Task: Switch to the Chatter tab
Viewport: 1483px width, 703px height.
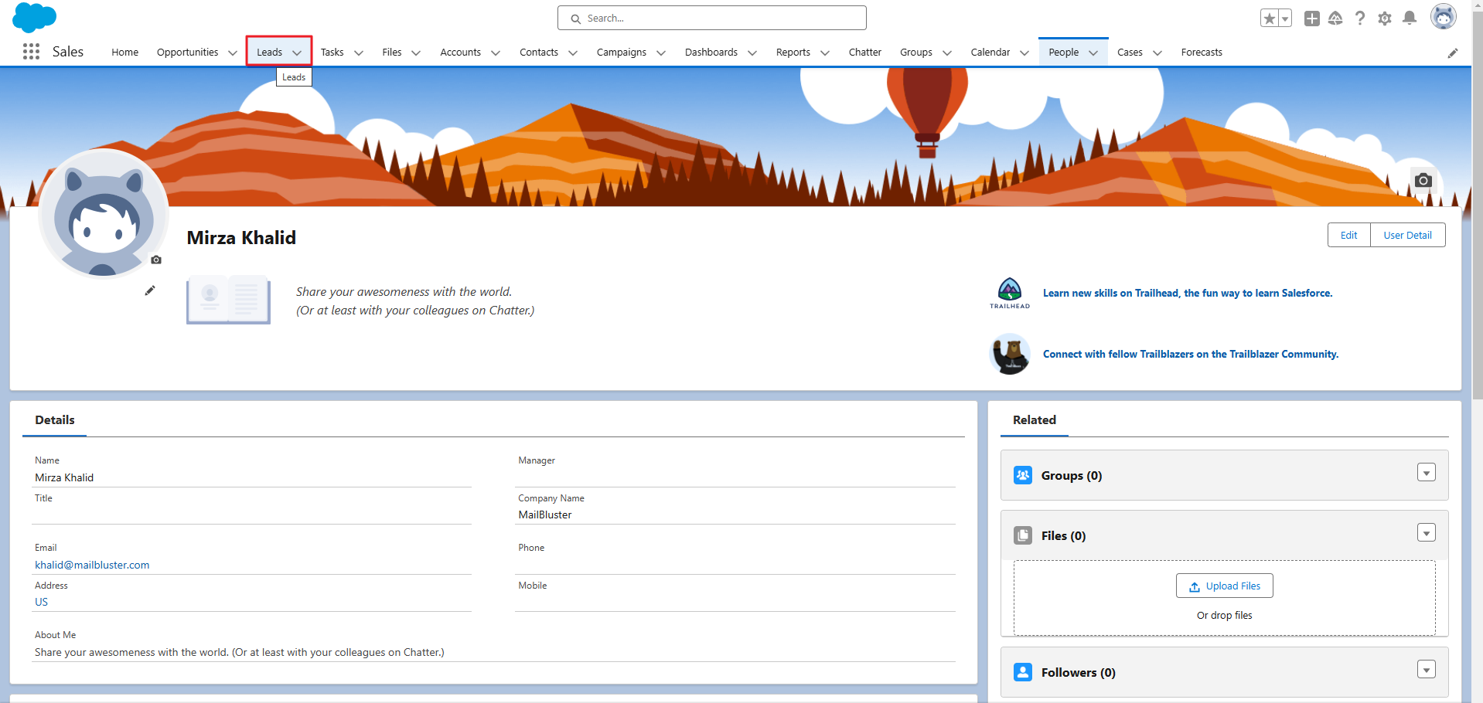Action: click(x=864, y=53)
